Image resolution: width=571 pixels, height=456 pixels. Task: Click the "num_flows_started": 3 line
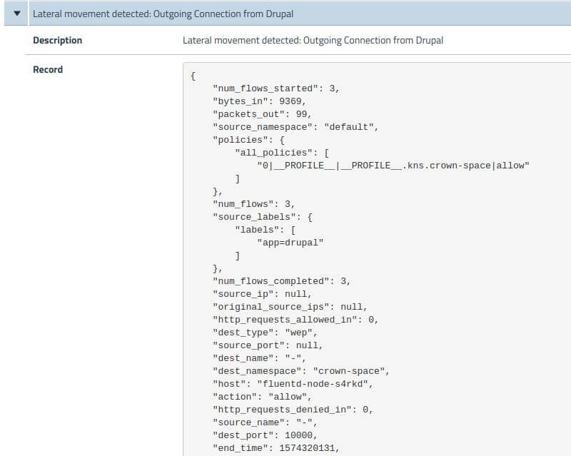pyautogui.click(x=276, y=88)
